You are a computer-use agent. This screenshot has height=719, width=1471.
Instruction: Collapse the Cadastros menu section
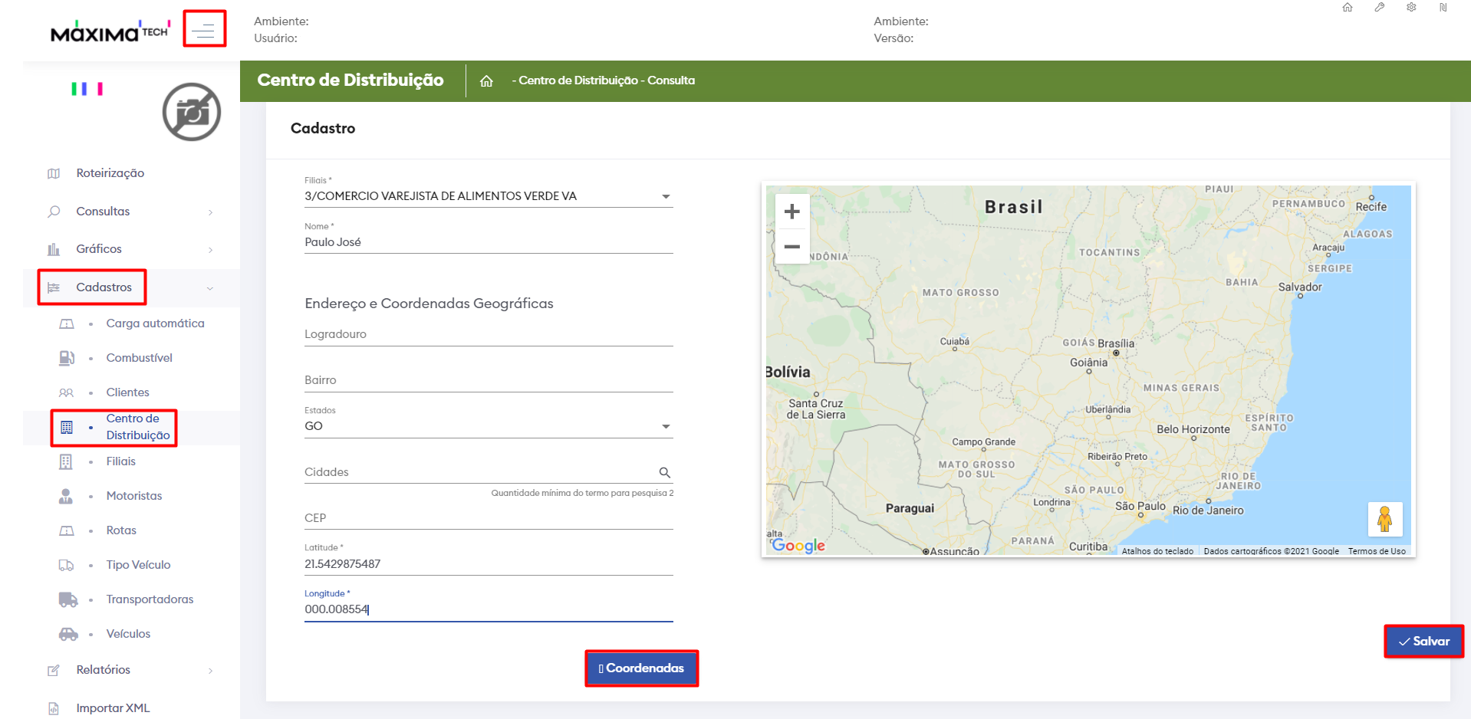pos(209,288)
